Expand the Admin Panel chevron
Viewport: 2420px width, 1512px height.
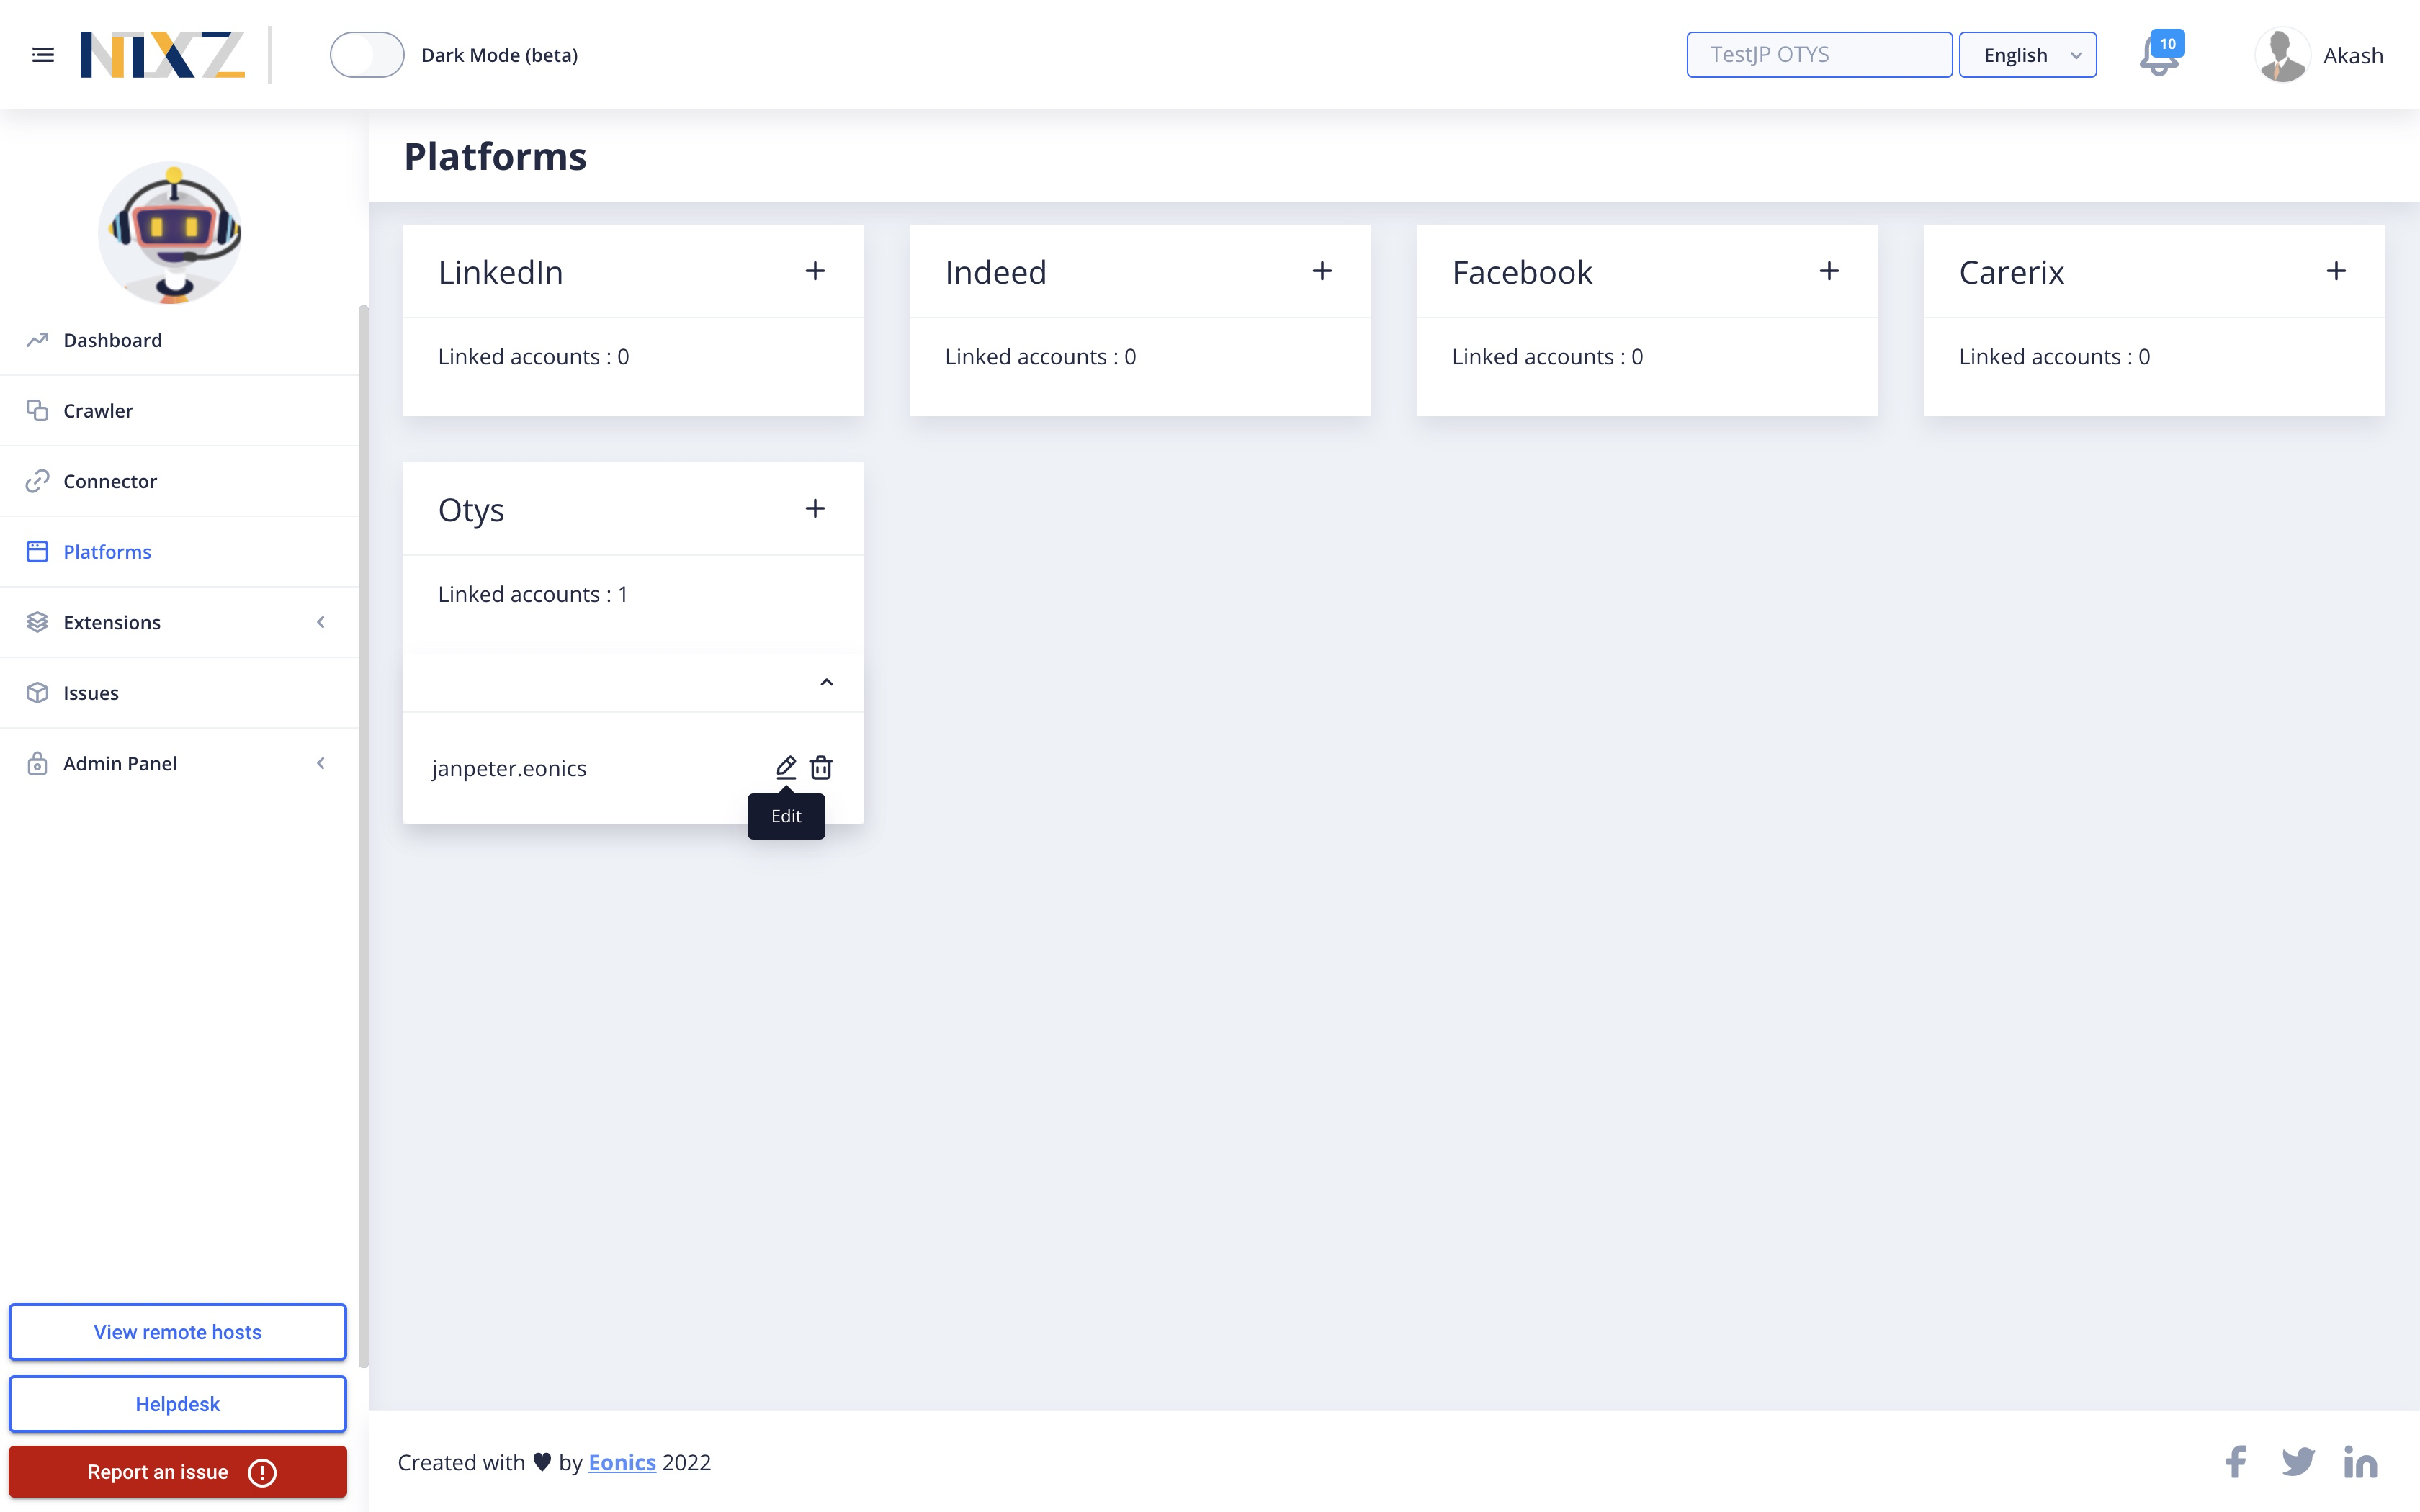coord(321,763)
